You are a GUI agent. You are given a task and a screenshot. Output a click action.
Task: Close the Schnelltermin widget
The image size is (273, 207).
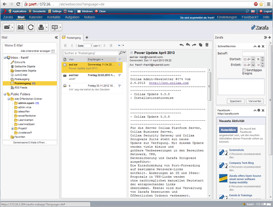click(x=263, y=47)
